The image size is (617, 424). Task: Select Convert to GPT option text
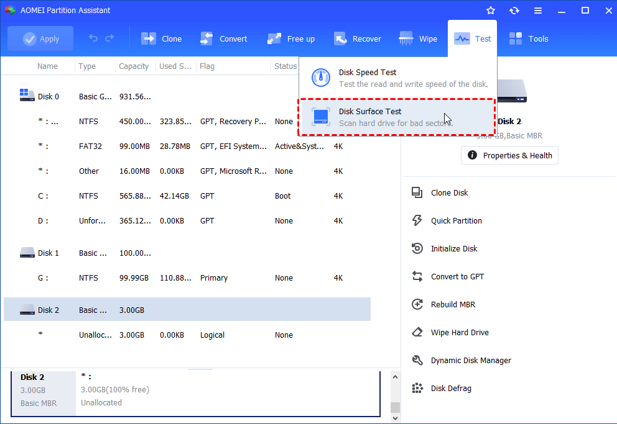pos(458,276)
